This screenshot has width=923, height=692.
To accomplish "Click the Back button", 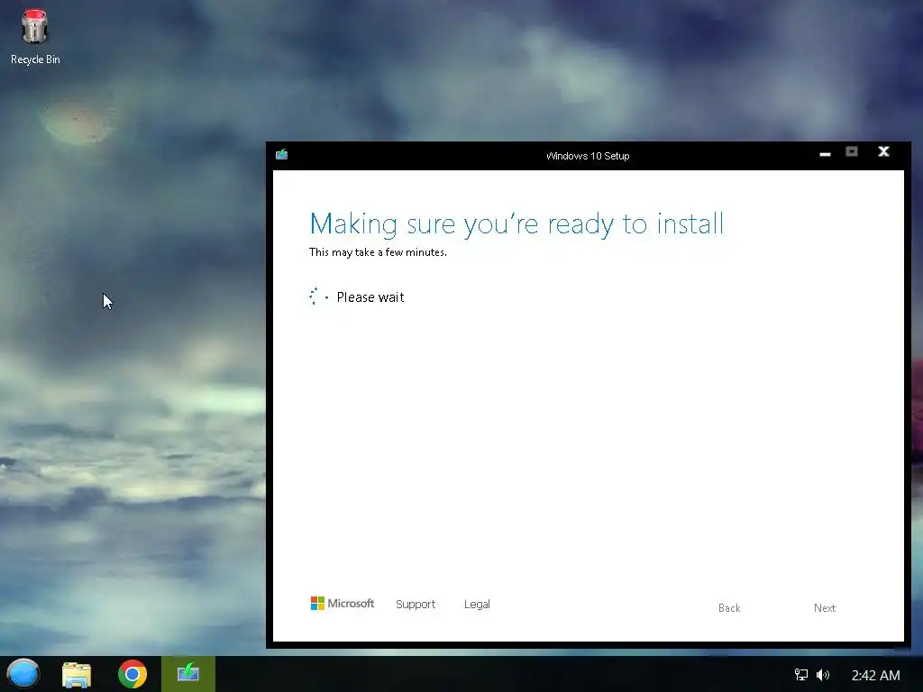I will click(729, 608).
